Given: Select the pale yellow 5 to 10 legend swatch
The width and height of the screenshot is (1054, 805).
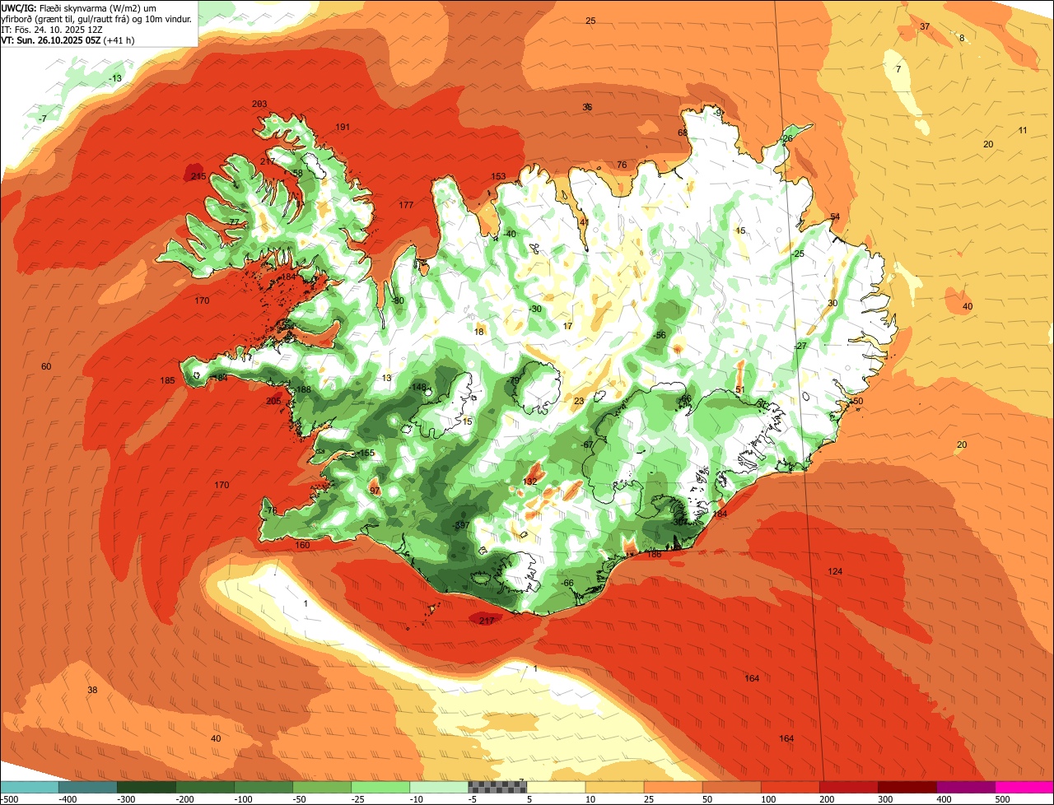Looking at the screenshot, I should coord(556,788).
